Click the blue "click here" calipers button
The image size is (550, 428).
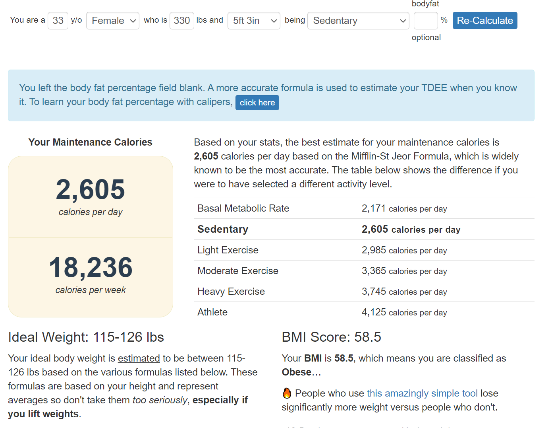coord(257,103)
